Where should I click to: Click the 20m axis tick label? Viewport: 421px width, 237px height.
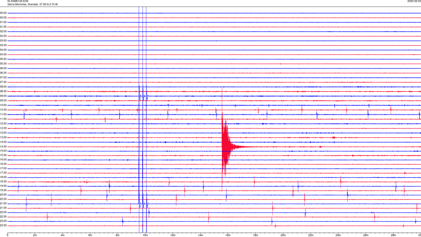(x=283, y=235)
